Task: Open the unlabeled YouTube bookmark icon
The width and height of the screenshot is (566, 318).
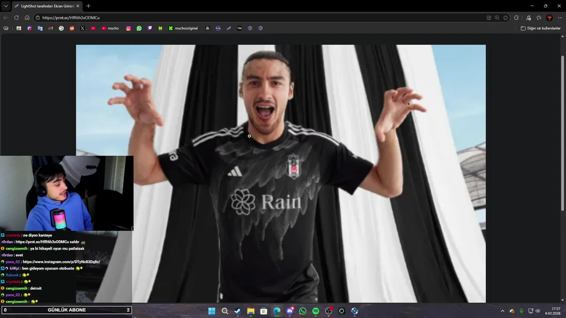Action: [93, 28]
